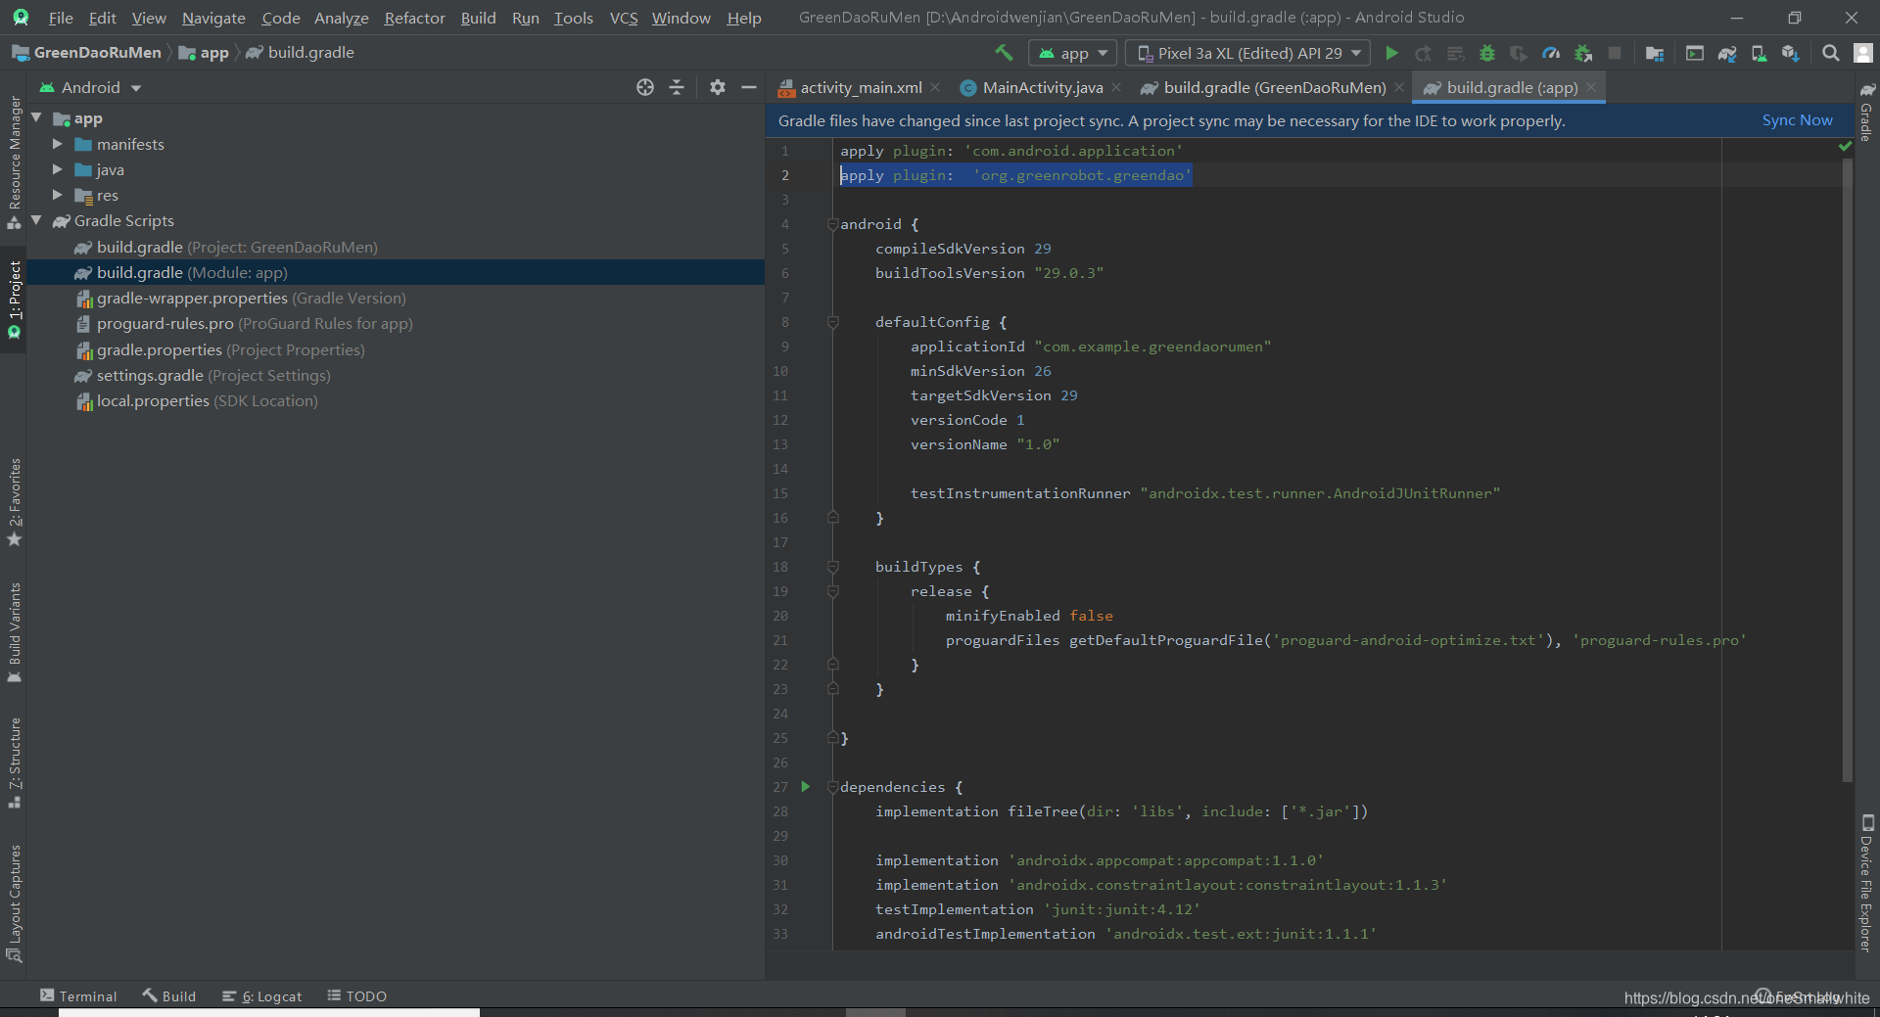Open Resource Manager side tab
1880x1017 pixels.
[14, 162]
